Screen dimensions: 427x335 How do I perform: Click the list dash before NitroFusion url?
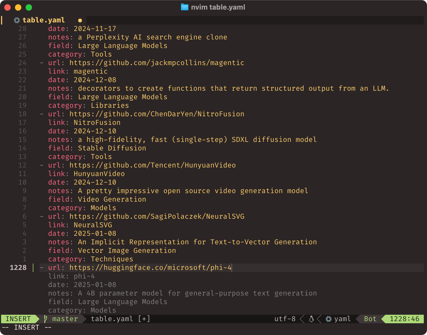41,114
